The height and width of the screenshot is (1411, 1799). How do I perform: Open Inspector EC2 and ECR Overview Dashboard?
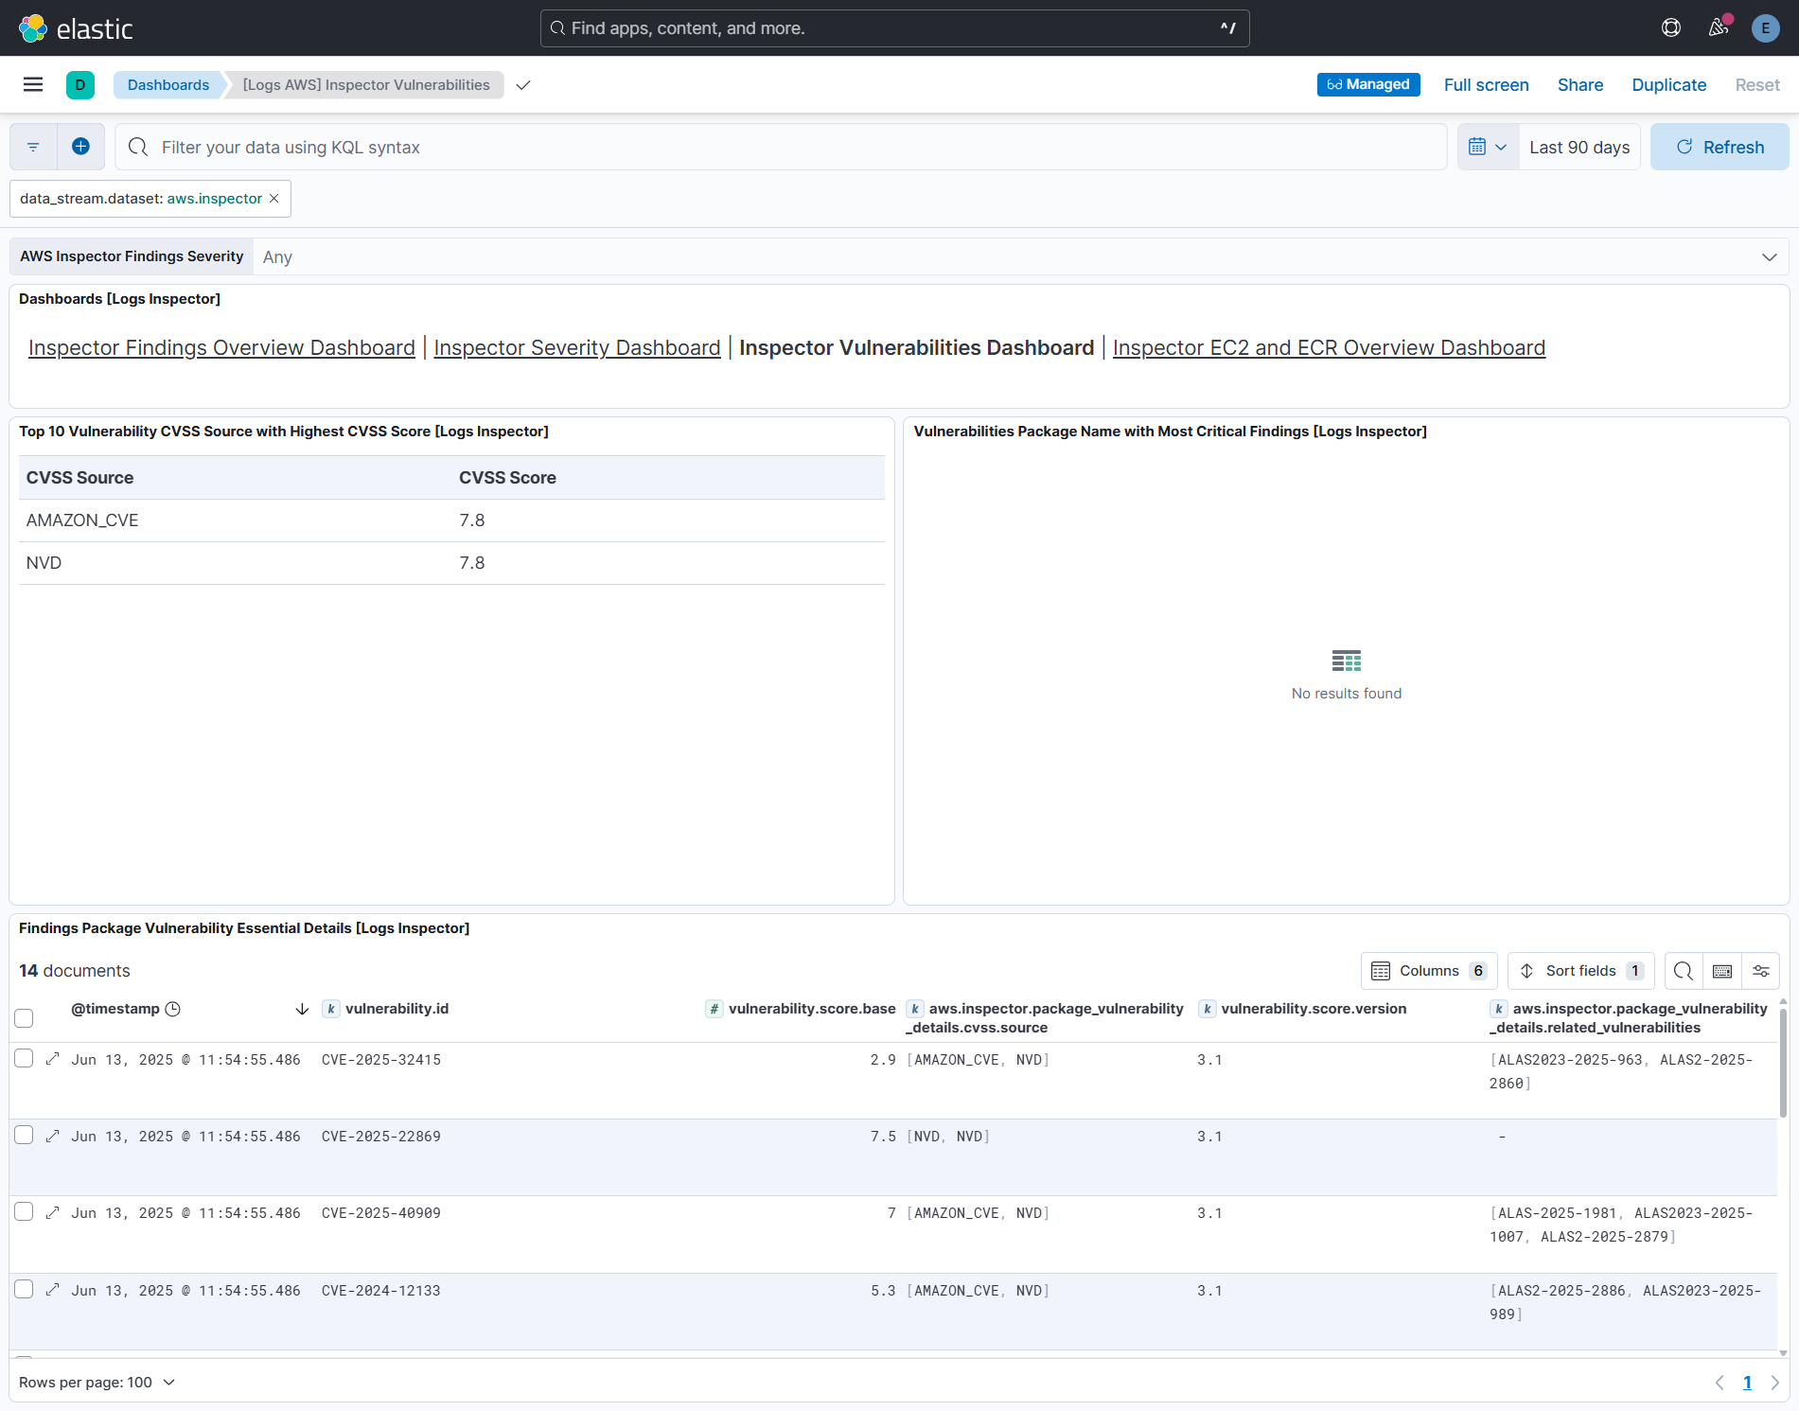tap(1329, 347)
